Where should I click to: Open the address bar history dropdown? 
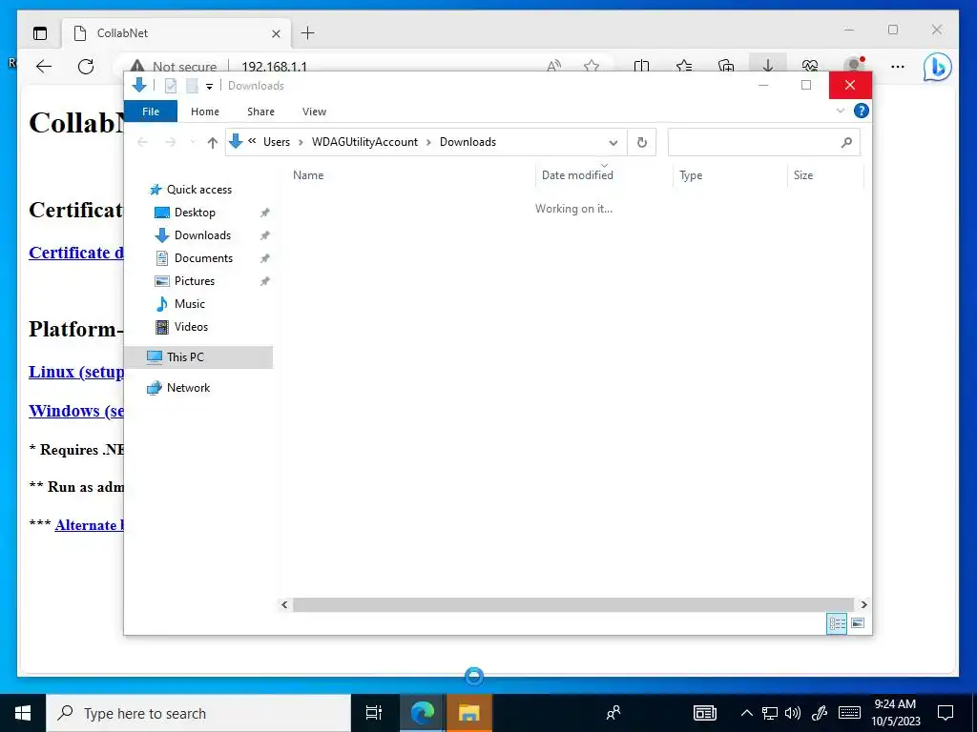tap(613, 143)
